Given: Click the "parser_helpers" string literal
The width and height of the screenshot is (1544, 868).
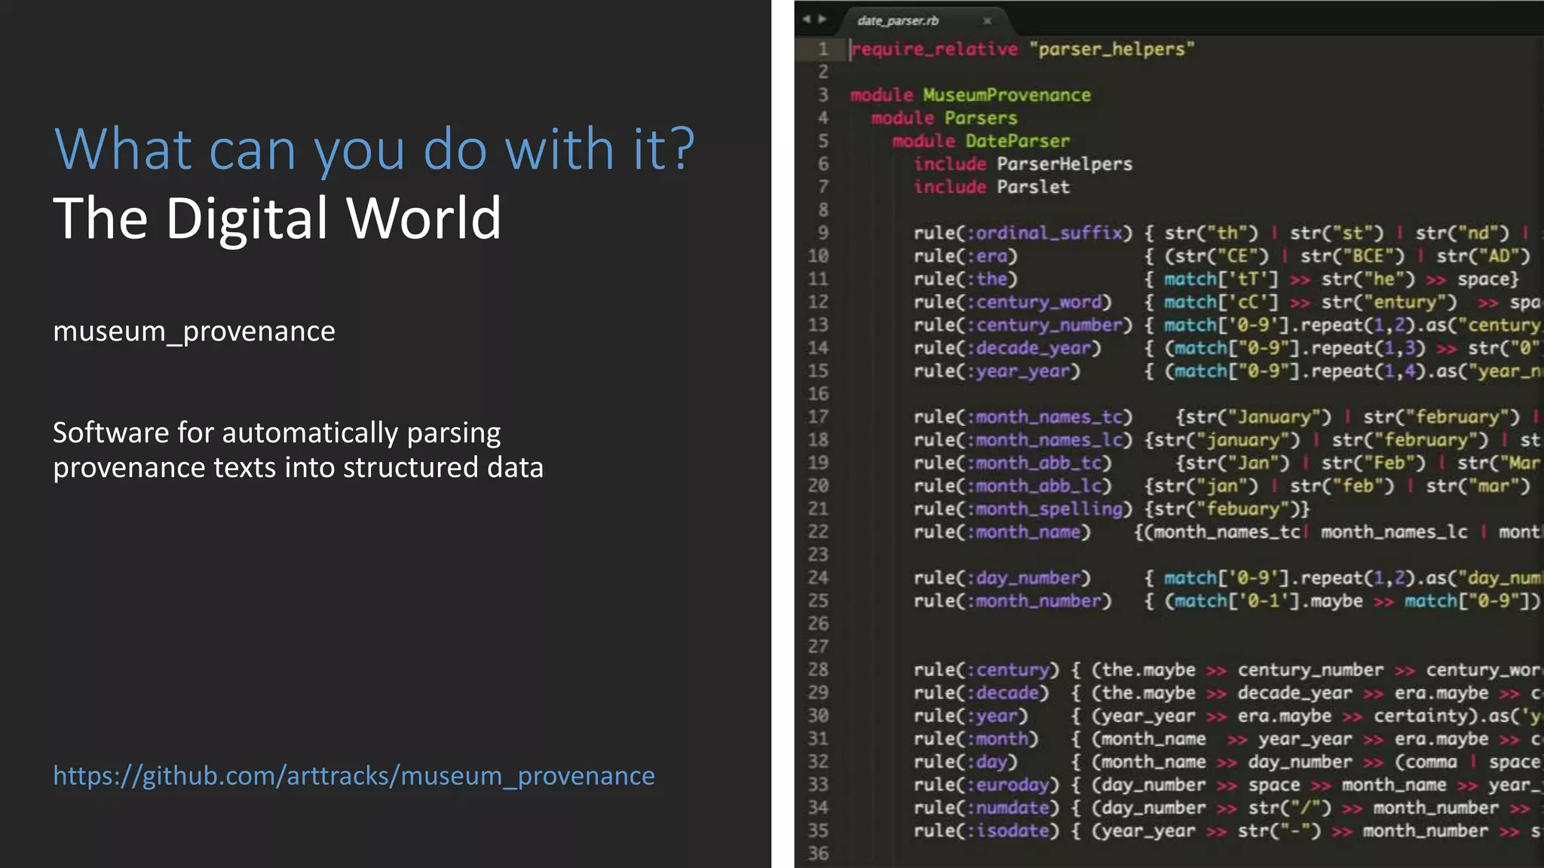Looking at the screenshot, I should tap(1112, 49).
